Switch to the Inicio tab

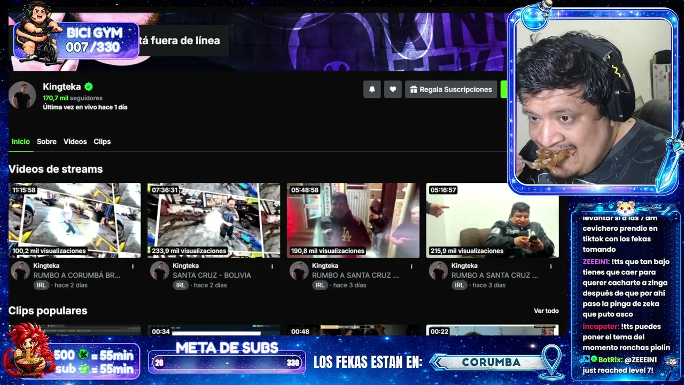(21, 142)
